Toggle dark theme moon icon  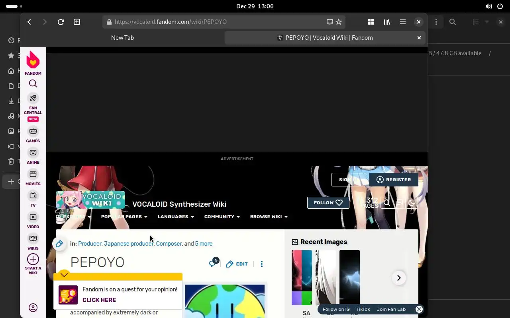coord(412,203)
